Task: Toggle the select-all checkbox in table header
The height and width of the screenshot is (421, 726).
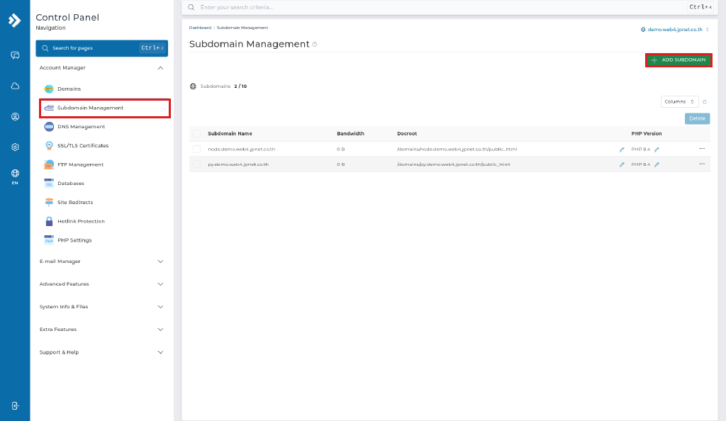Action: (197, 134)
